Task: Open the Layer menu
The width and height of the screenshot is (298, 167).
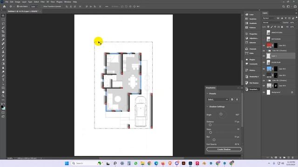Action: 24,2
